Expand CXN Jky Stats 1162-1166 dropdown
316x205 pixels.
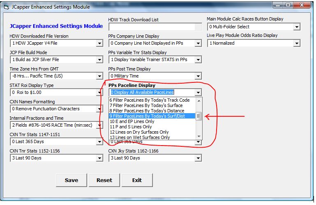198,158
